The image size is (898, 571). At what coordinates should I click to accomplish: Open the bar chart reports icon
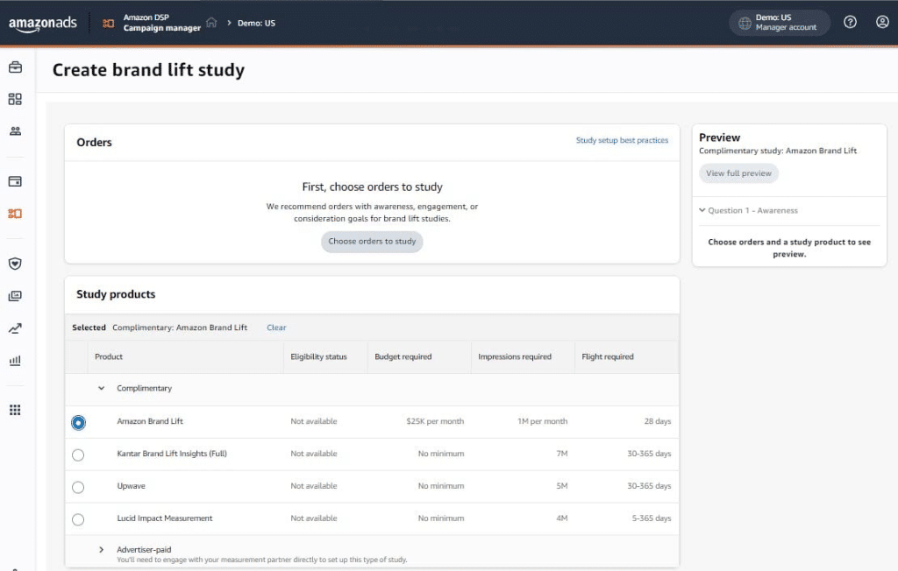click(16, 361)
